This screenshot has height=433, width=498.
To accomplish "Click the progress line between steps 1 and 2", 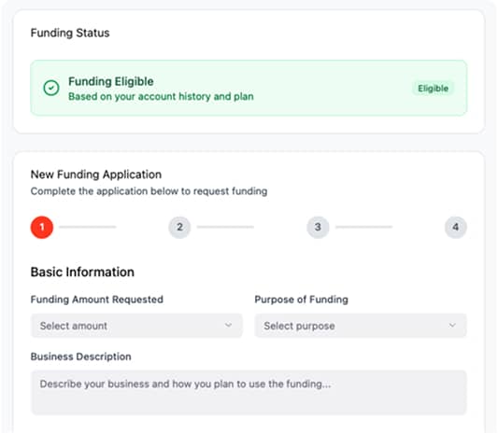I will [87, 227].
